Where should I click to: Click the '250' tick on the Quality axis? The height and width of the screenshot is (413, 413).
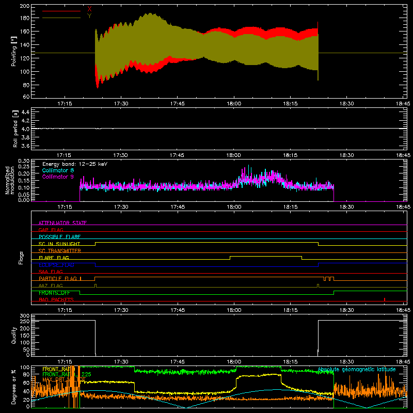coord(24,322)
